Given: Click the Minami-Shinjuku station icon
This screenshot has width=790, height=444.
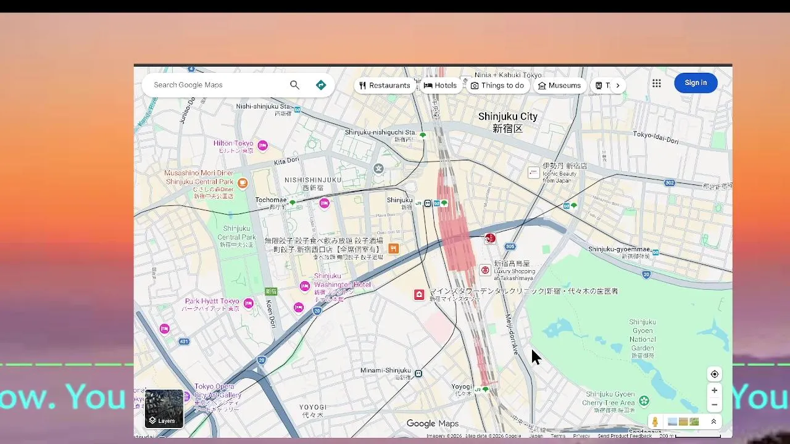Looking at the screenshot, I should [x=418, y=373].
